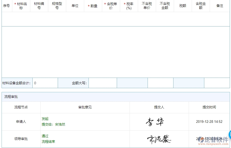Select the 备注 column header
The image size is (231, 148).
click(x=219, y=6)
